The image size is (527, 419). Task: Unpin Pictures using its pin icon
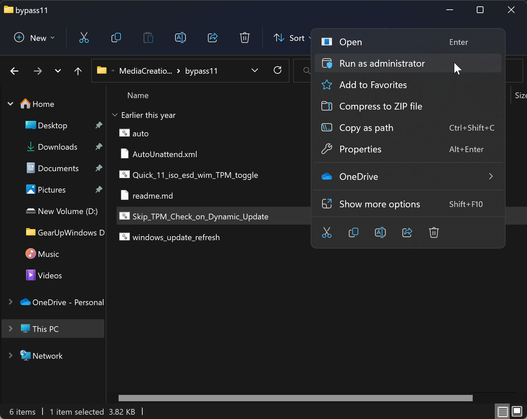pos(99,190)
